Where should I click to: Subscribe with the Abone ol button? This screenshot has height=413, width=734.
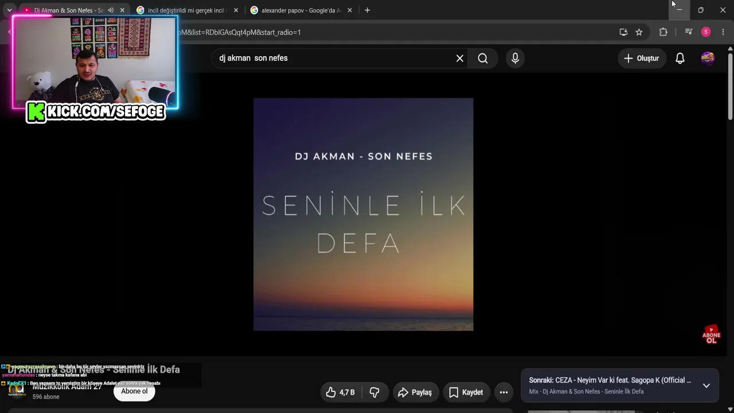click(x=134, y=391)
